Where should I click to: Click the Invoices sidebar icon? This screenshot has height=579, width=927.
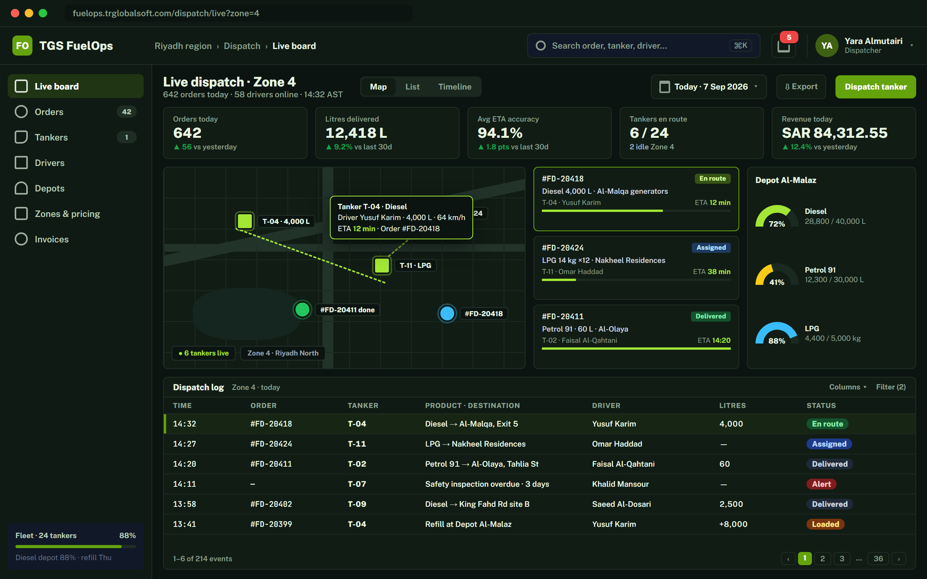coord(21,239)
